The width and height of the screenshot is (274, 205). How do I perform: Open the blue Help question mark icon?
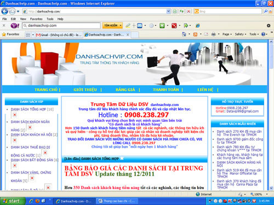(x=263, y=34)
